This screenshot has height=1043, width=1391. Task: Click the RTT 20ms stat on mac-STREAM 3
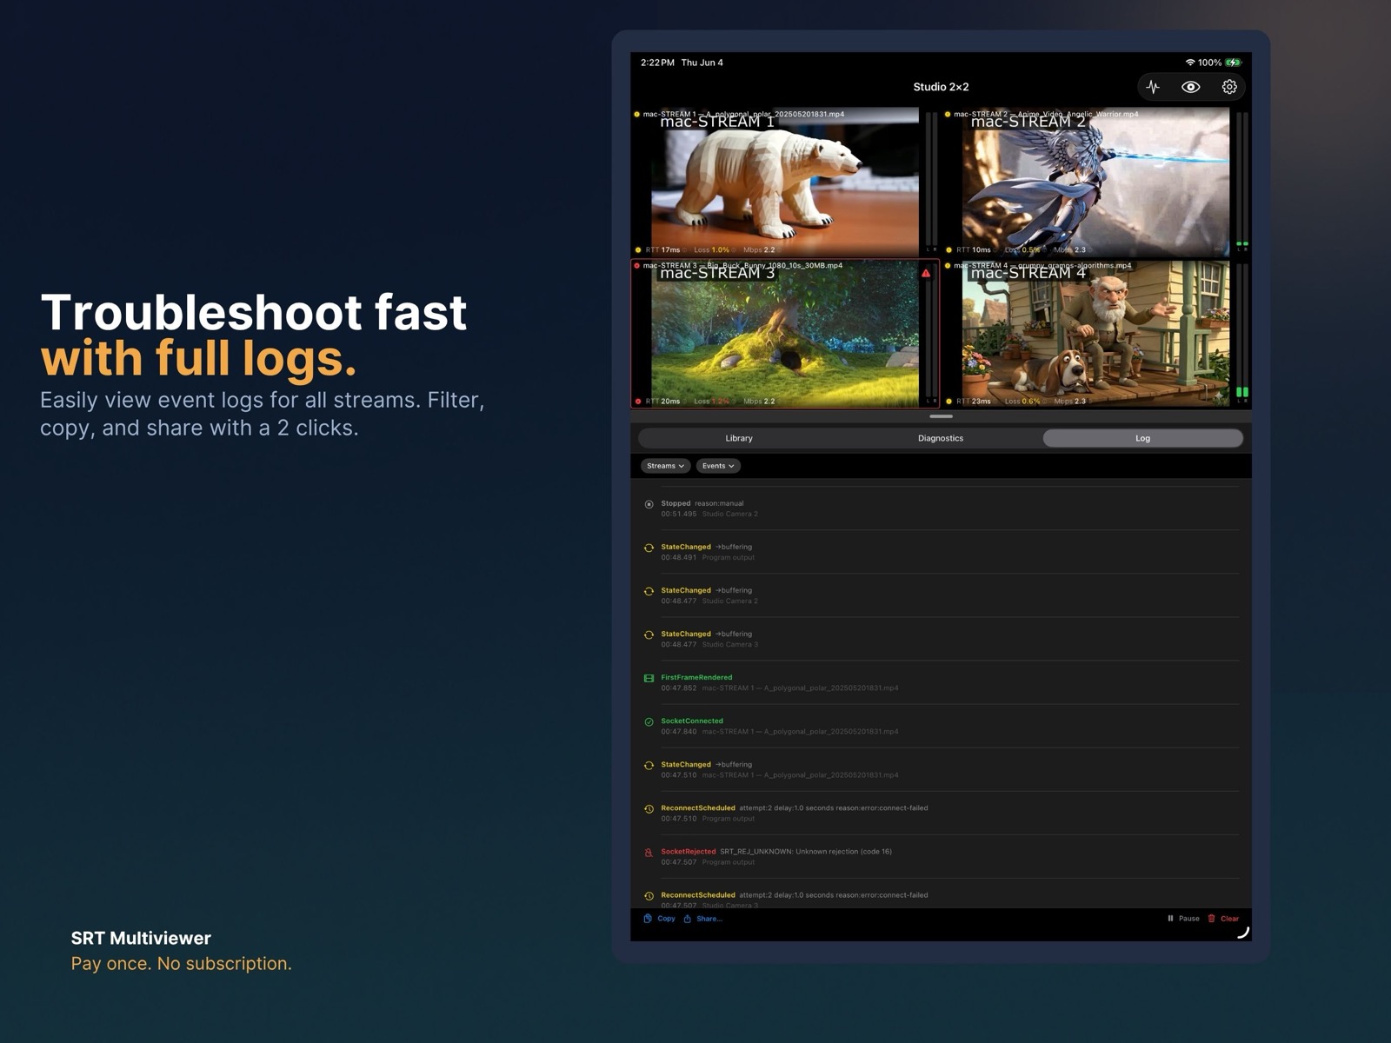[662, 402]
